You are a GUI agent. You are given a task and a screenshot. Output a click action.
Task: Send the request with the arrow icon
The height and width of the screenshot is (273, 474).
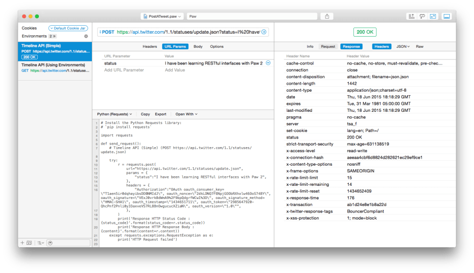264,32
